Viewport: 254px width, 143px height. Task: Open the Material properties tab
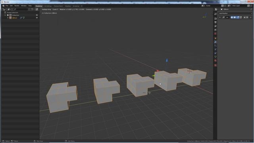(x=216, y=61)
